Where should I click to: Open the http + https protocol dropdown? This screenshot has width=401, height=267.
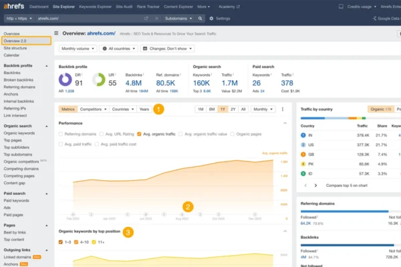point(19,19)
